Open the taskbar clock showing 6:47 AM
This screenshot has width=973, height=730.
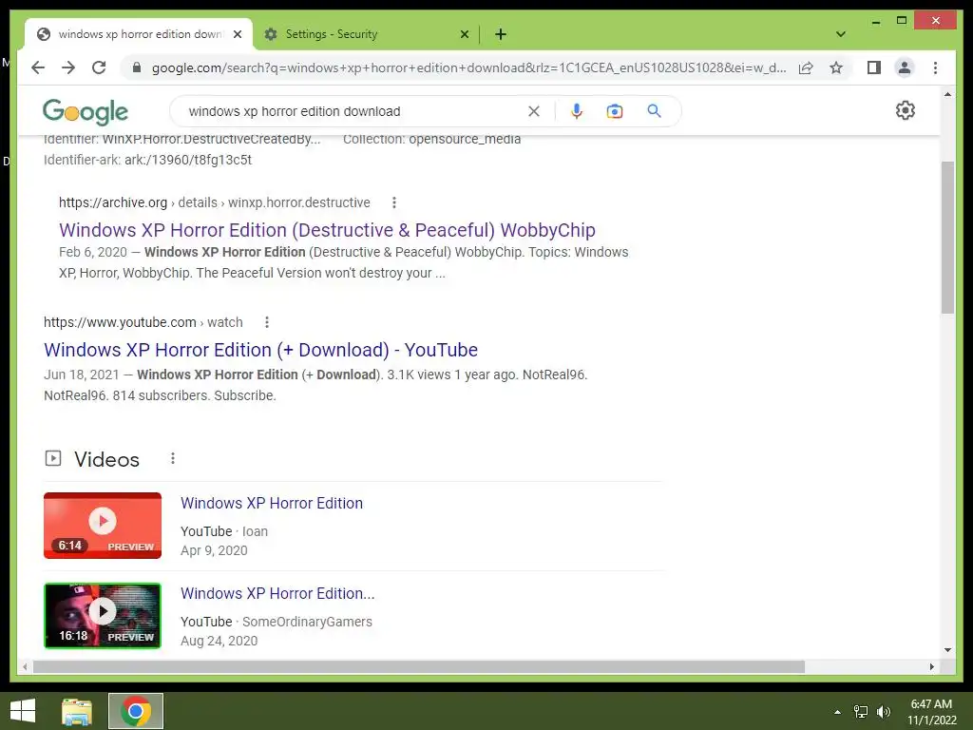tap(931, 712)
